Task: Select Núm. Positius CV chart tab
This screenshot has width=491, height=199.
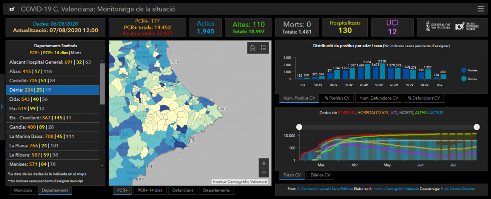Action: (299, 98)
